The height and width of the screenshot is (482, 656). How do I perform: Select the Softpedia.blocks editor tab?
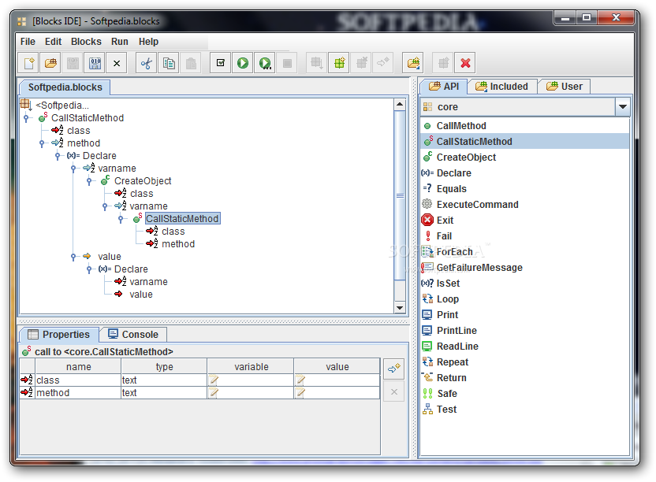(65, 87)
